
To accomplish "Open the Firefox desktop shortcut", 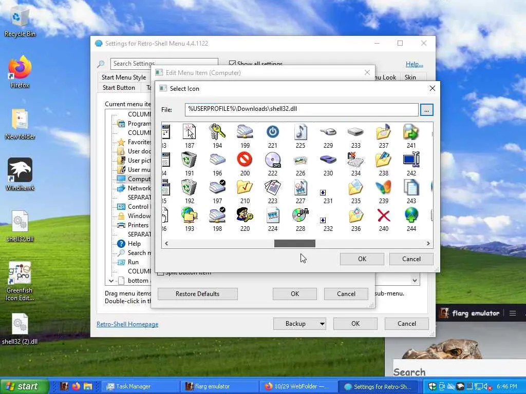I will 20,72.
